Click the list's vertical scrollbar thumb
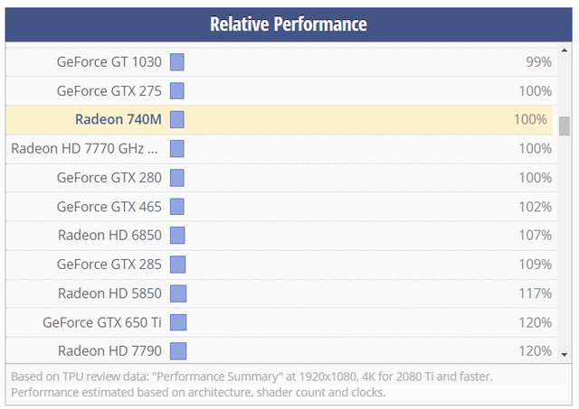579x409 pixels. tap(564, 125)
